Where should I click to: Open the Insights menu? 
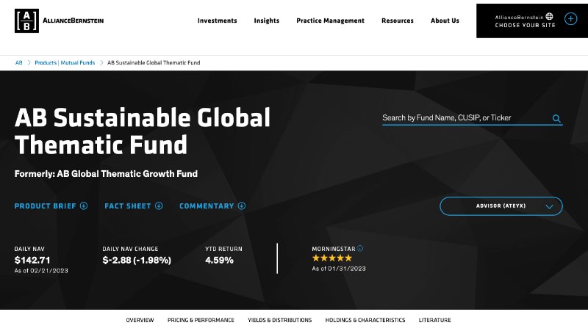[267, 21]
